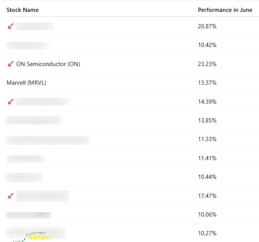Click the 13.37% performance value for Marvell
The height and width of the screenshot is (242, 259).
coord(207,83)
